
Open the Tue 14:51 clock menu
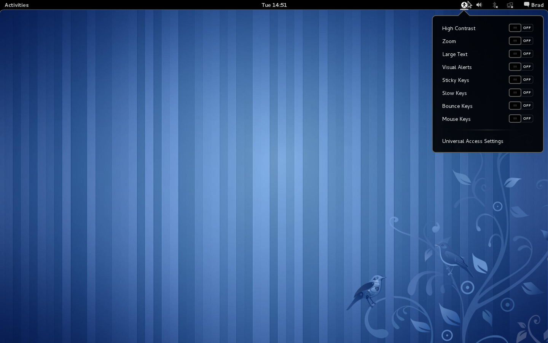(274, 5)
